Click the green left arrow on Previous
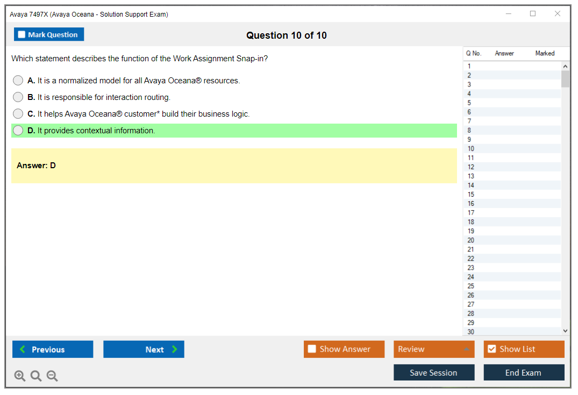The height and width of the screenshot is (395, 578). point(23,349)
